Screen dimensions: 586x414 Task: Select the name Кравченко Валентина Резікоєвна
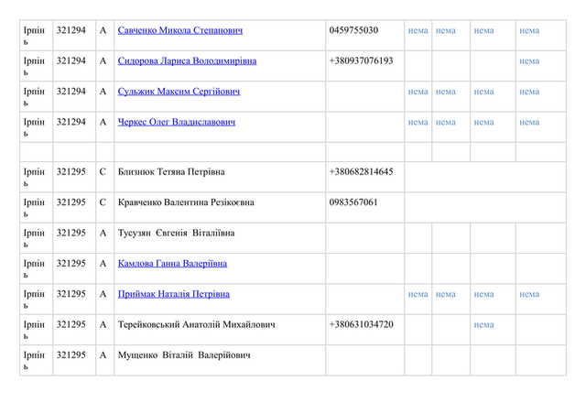pyautogui.click(x=186, y=202)
